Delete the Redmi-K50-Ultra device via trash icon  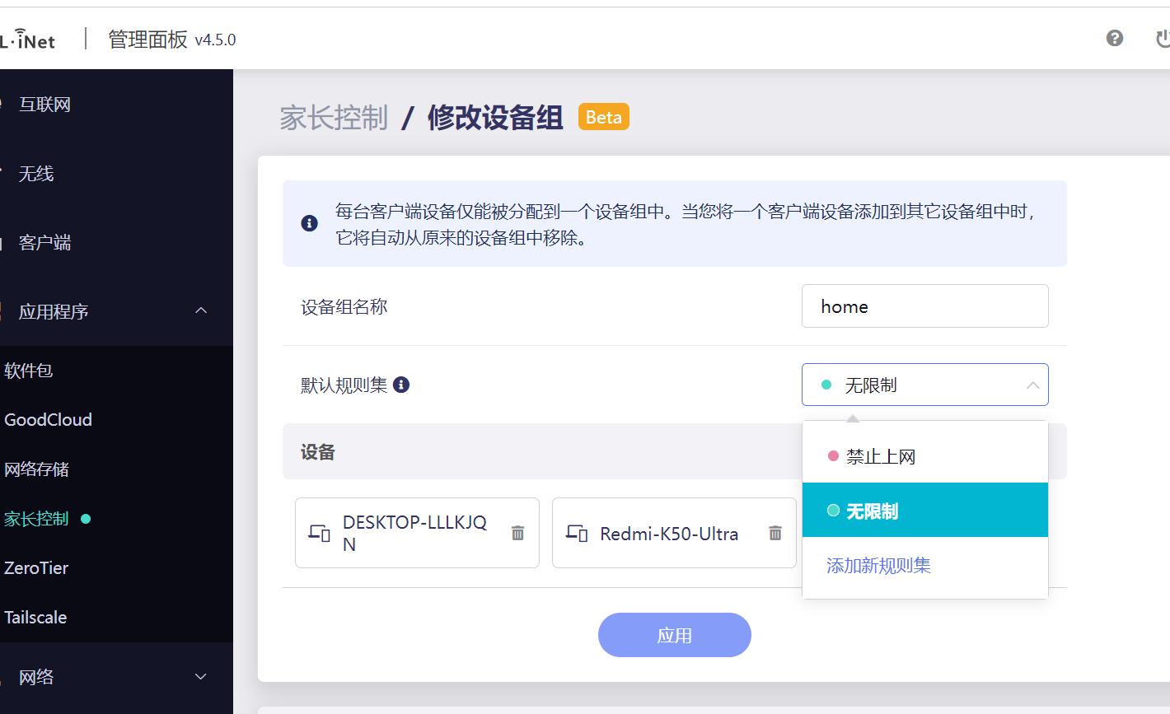[775, 533]
